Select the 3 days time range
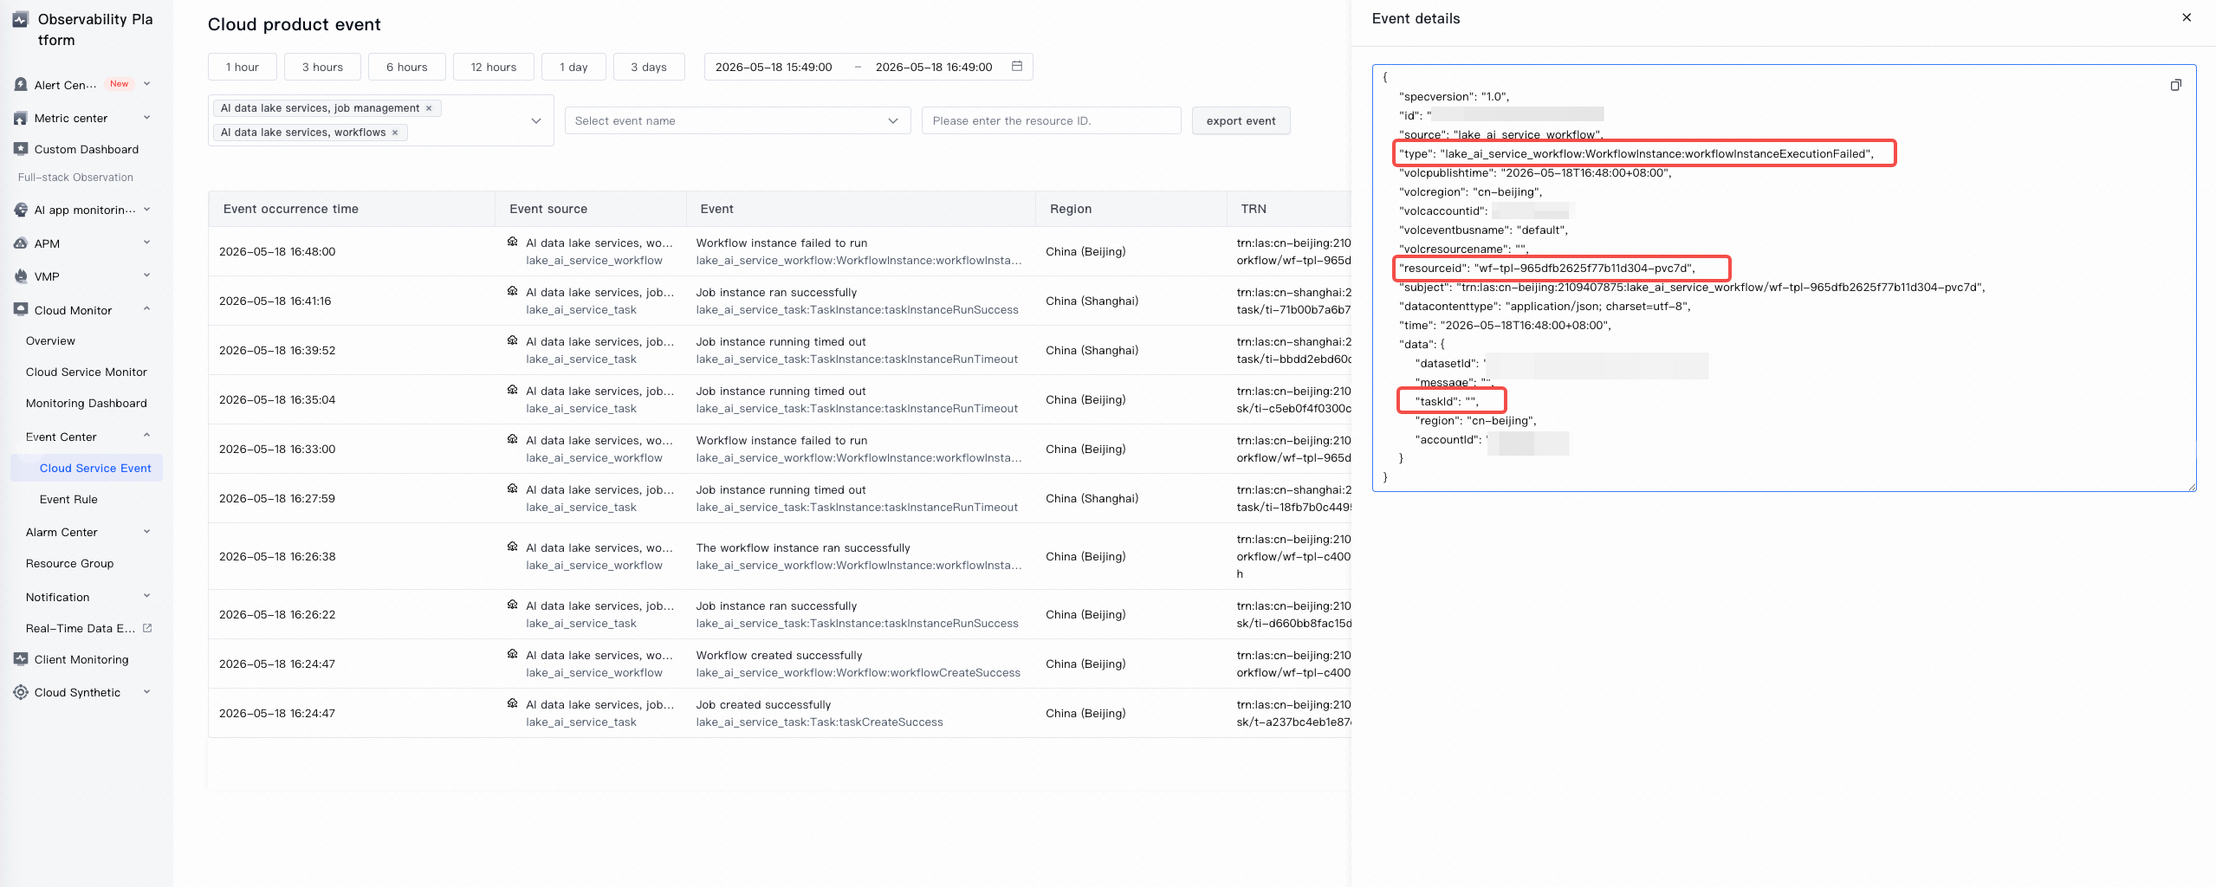Image resolution: width=2216 pixels, height=887 pixels. (649, 67)
